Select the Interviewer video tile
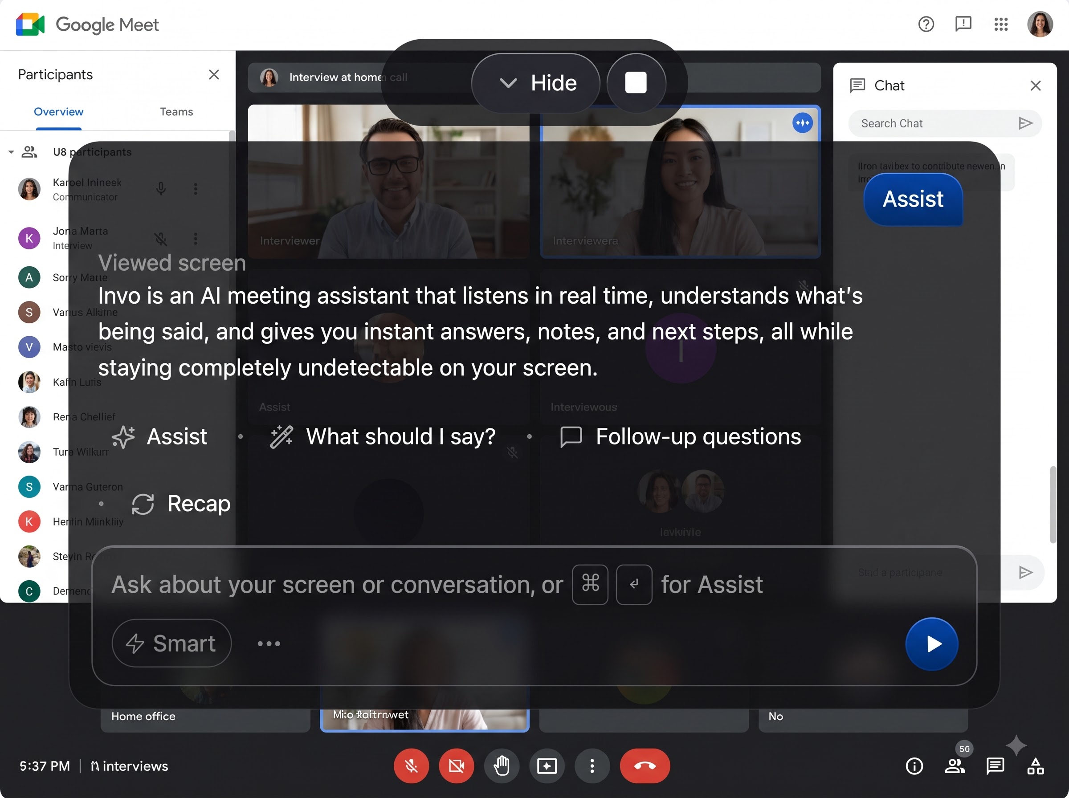 point(388,182)
